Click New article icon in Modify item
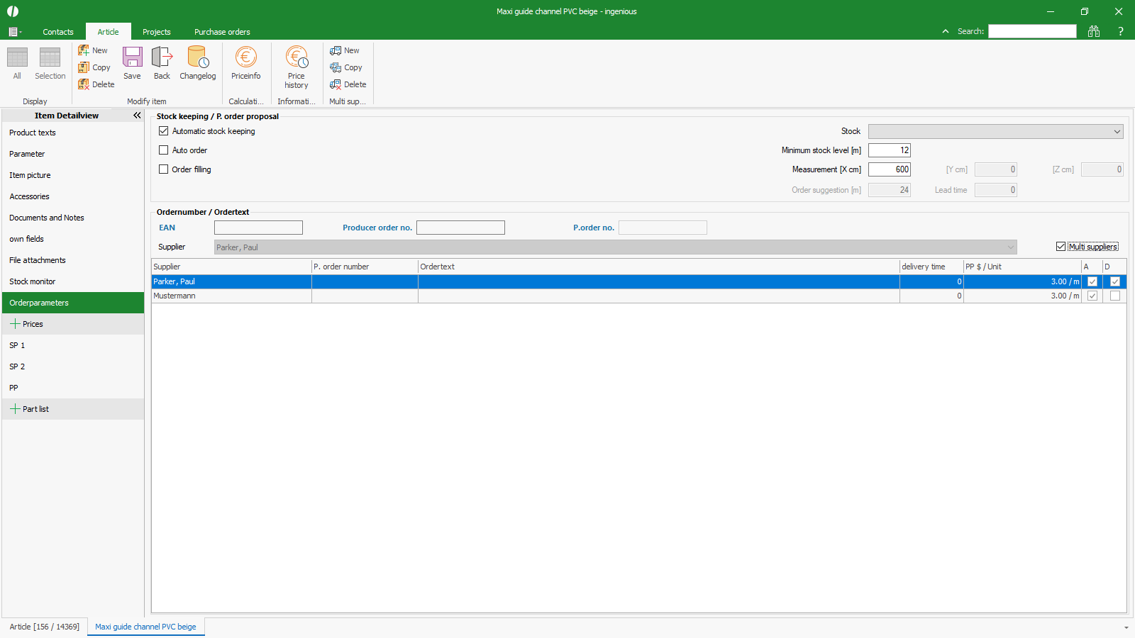The width and height of the screenshot is (1135, 638). pyautogui.click(x=93, y=50)
